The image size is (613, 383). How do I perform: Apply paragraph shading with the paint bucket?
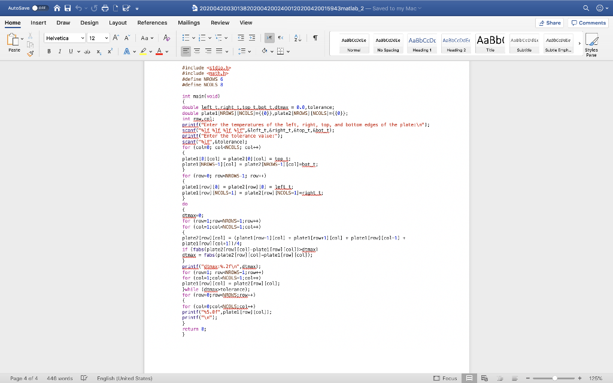(265, 51)
